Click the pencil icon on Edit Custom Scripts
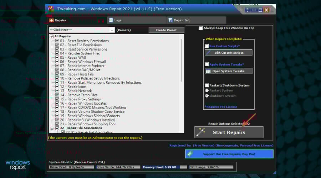This screenshot has width=321, height=178. click(x=208, y=53)
